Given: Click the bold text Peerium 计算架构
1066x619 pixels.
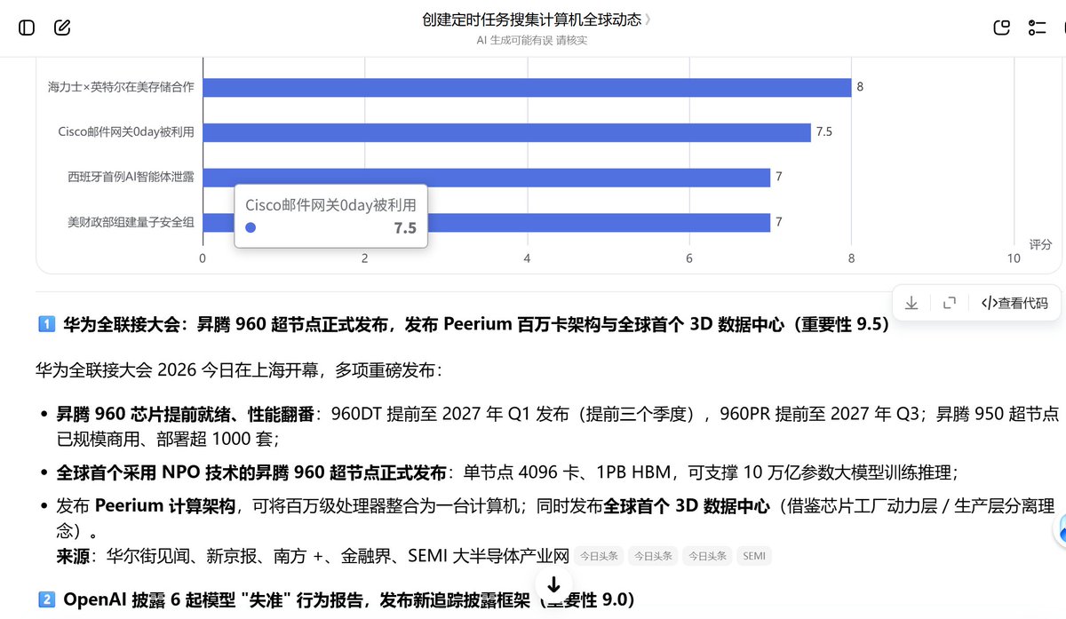Looking at the screenshot, I should click(x=164, y=506).
